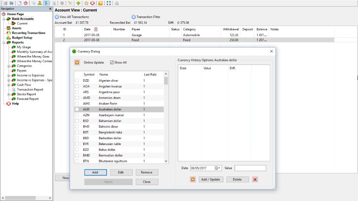This screenshot has width=358, height=201.
Task: Select Budget Setup in navigation tree
Action: [x=22, y=38]
